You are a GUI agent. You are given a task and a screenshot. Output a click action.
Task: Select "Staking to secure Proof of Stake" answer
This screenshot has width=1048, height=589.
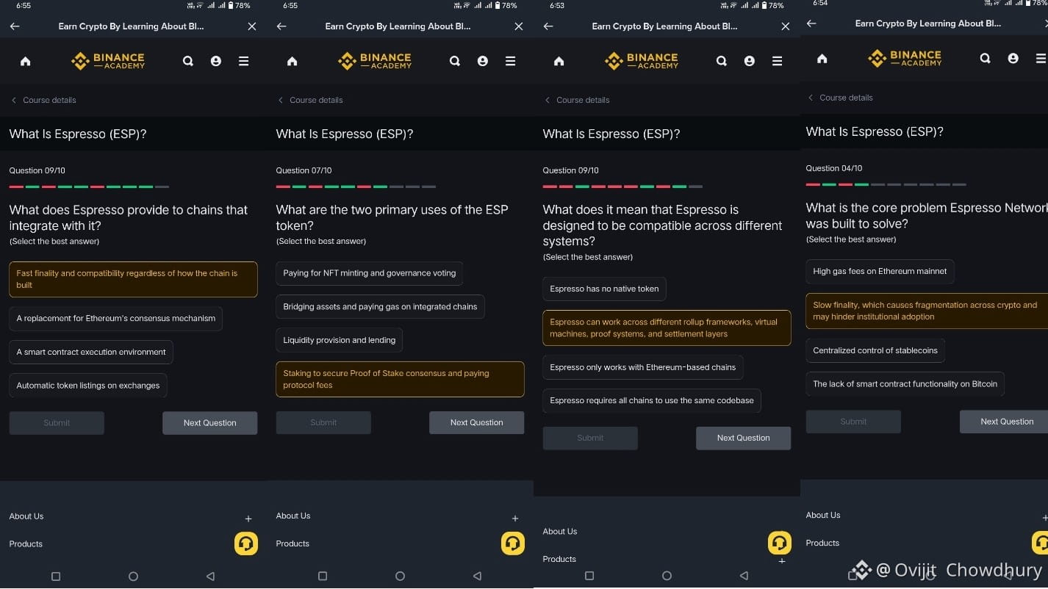(400, 379)
